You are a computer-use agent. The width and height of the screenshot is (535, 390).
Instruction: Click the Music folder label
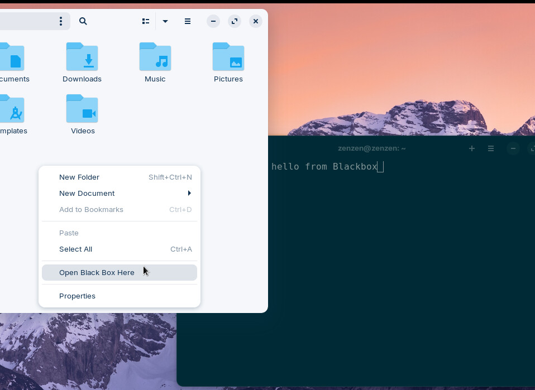tap(155, 79)
